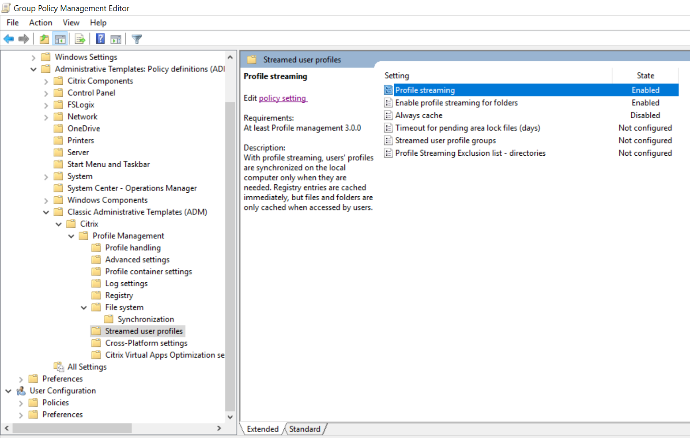Collapse the Classic Administrative Templates node
The width and height of the screenshot is (690, 438).
pos(46,212)
